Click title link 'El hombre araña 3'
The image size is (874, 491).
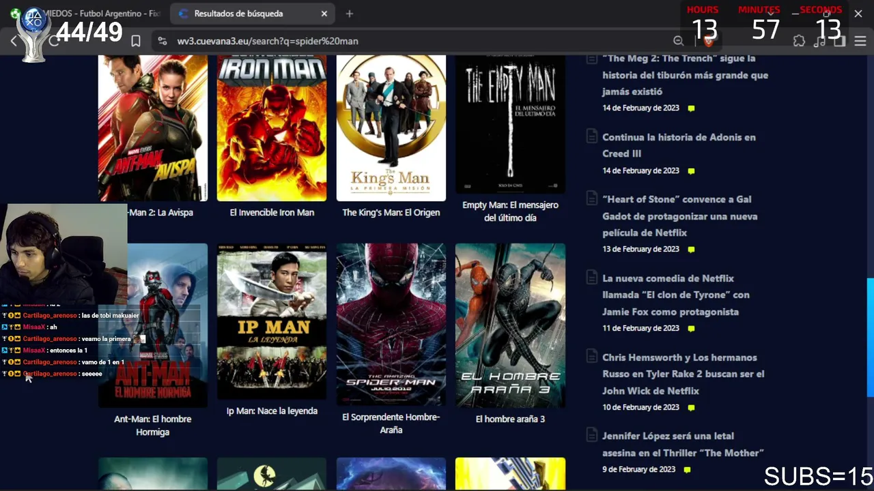coord(510,419)
